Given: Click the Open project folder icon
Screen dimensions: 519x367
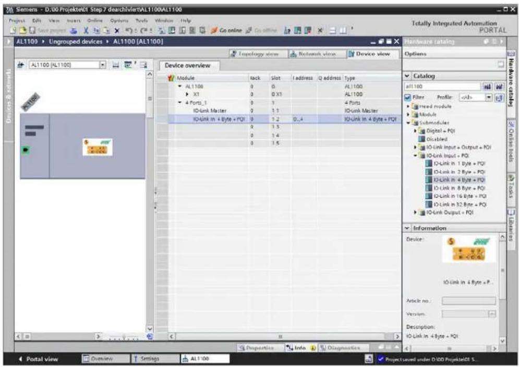Looking at the screenshot, I should pyautogui.click(x=22, y=30).
